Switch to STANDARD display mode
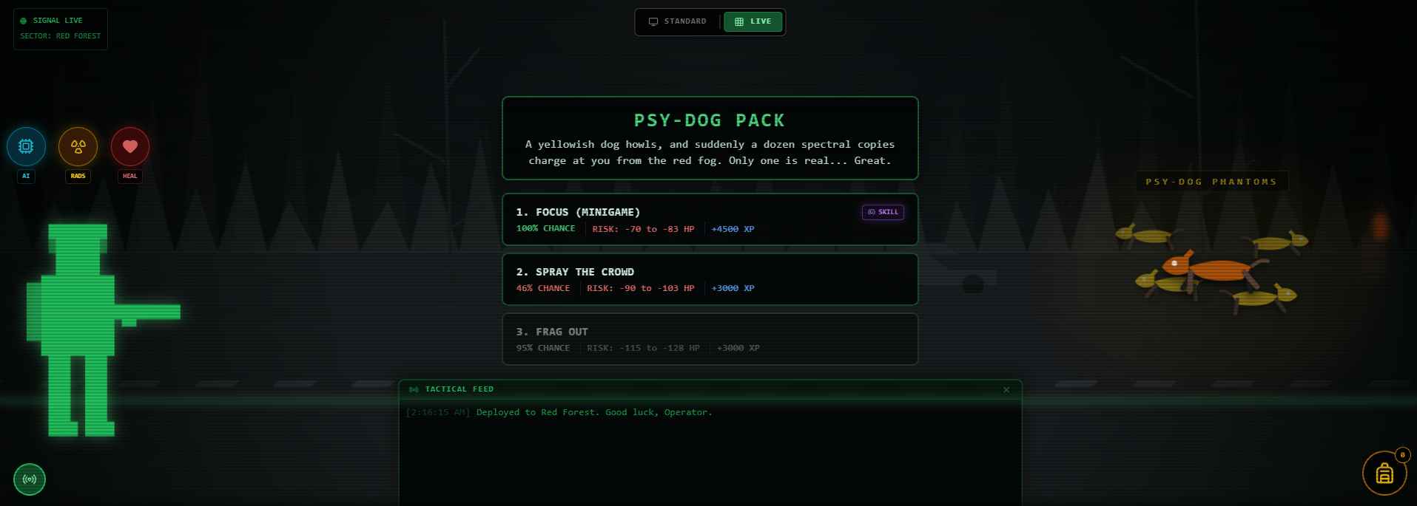 click(678, 21)
